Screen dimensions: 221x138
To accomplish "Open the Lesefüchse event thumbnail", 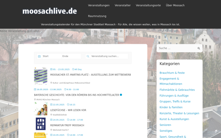I will tap(41, 109).
